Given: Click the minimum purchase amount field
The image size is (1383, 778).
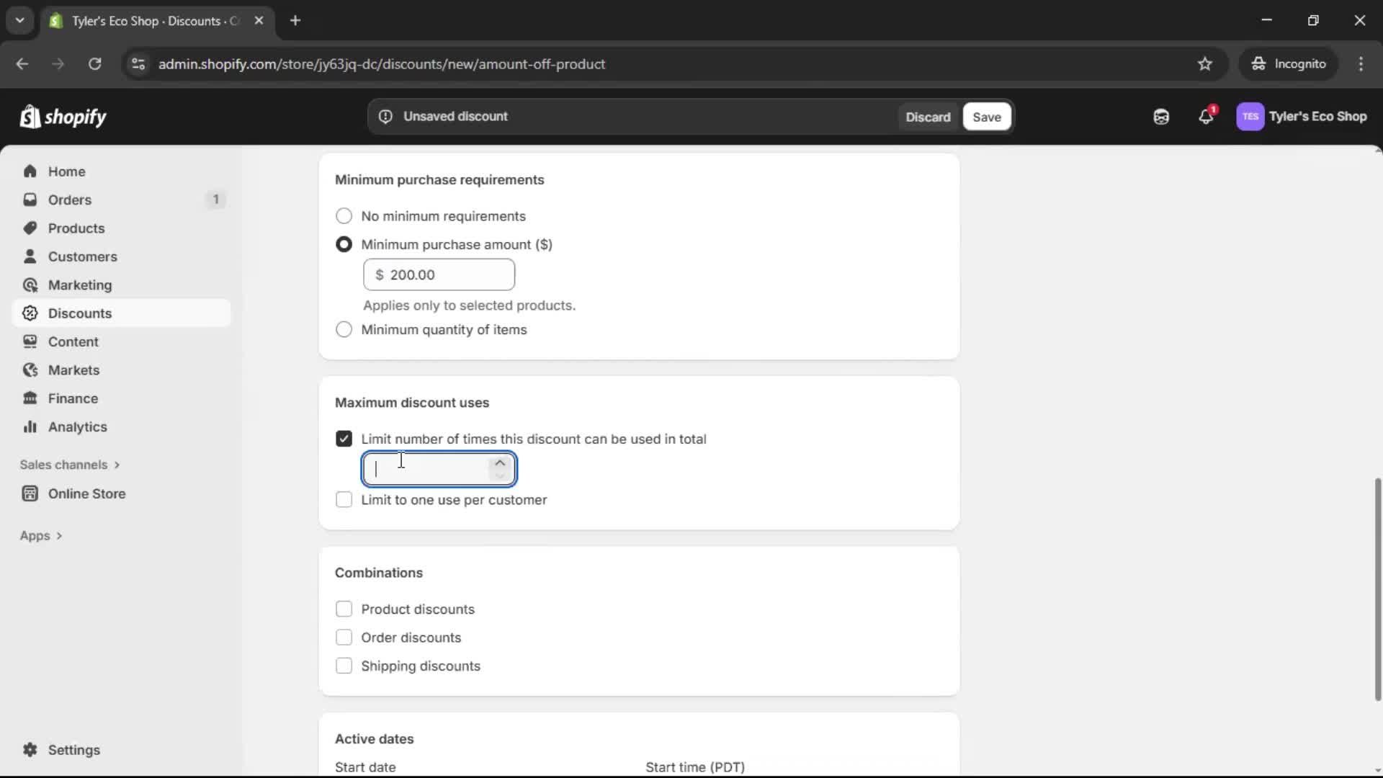Looking at the screenshot, I should (439, 274).
